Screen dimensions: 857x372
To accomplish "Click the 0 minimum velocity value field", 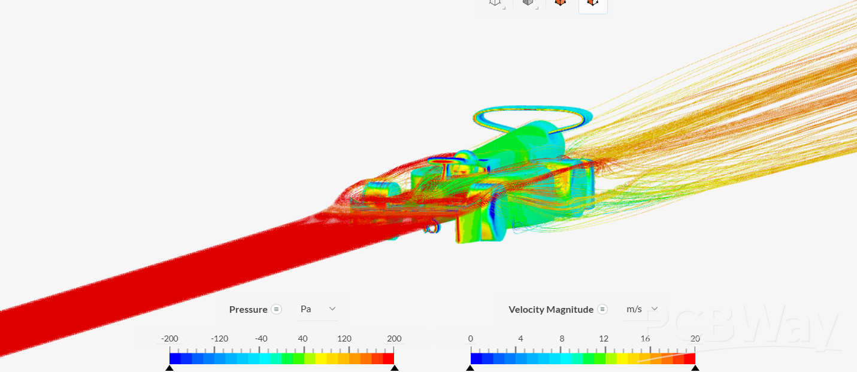I will [471, 339].
